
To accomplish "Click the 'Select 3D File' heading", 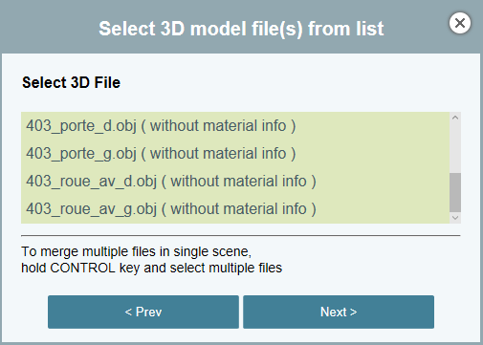I will pos(71,82).
